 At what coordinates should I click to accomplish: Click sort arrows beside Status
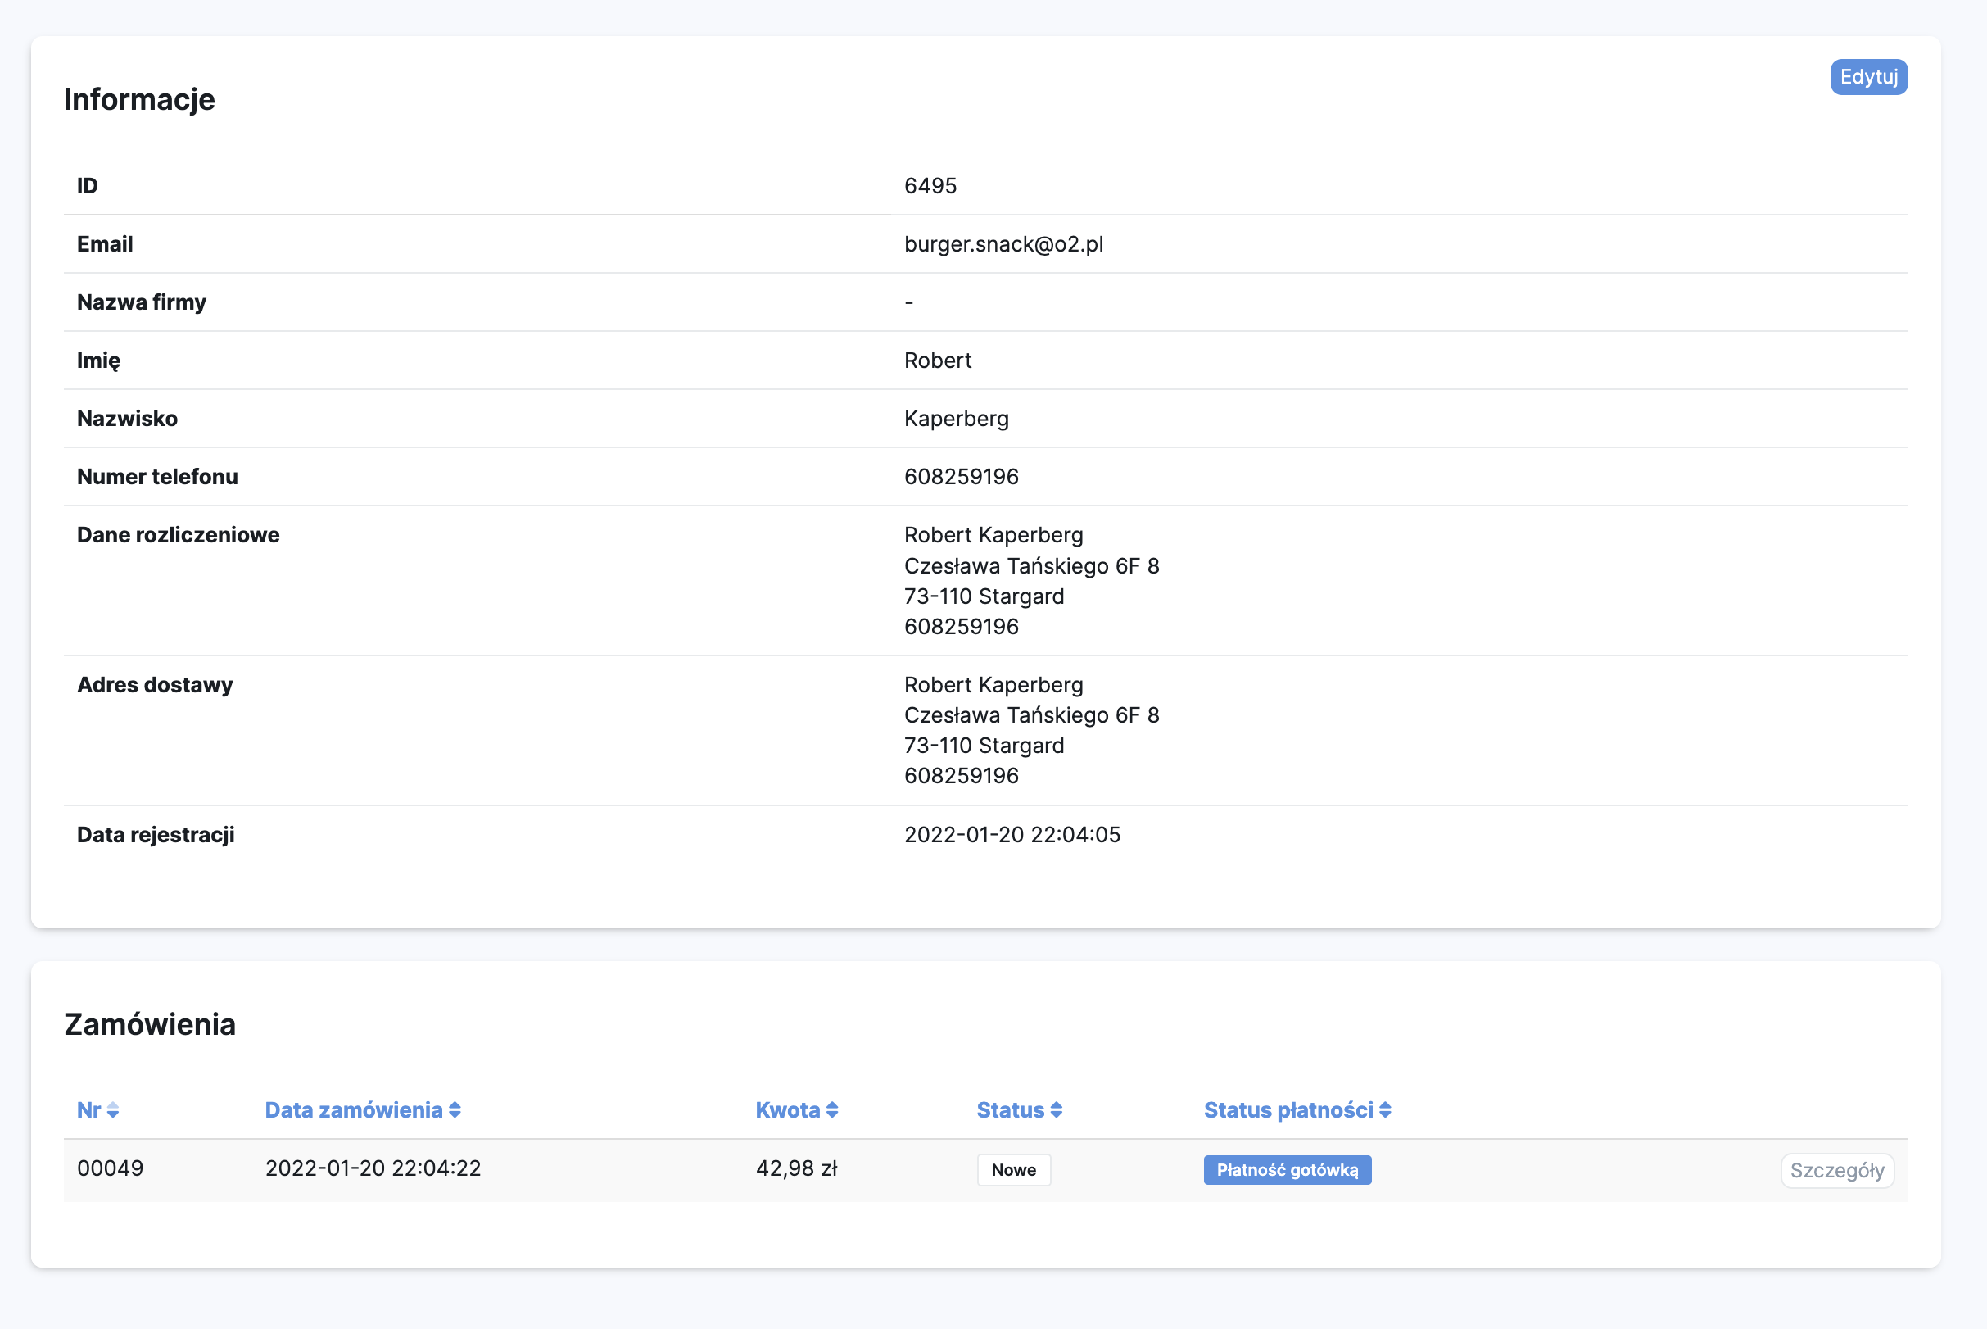click(1056, 1110)
